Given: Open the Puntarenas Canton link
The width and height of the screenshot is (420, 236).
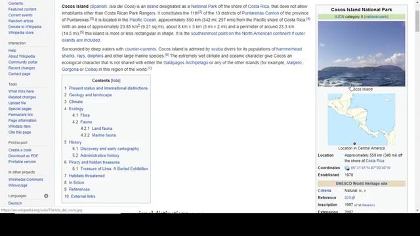Looking at the screenshot, I should tap(261, 13).
